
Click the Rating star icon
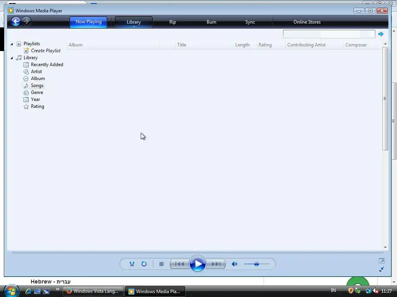(26, 107)
